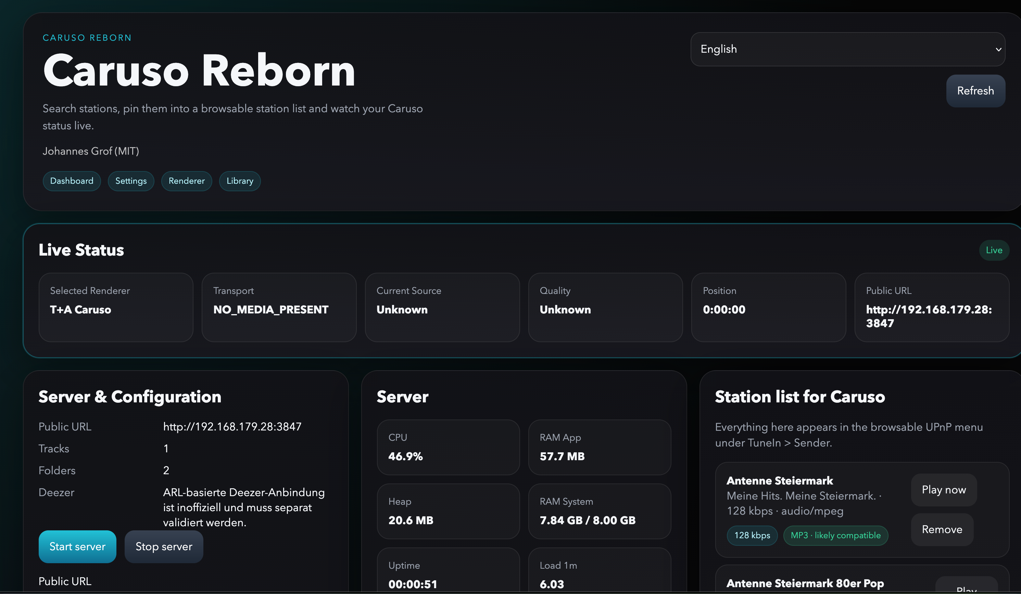Click the Live status badge
The width and height of the screenshot is (1021, 594).
[x=994, y=250]
